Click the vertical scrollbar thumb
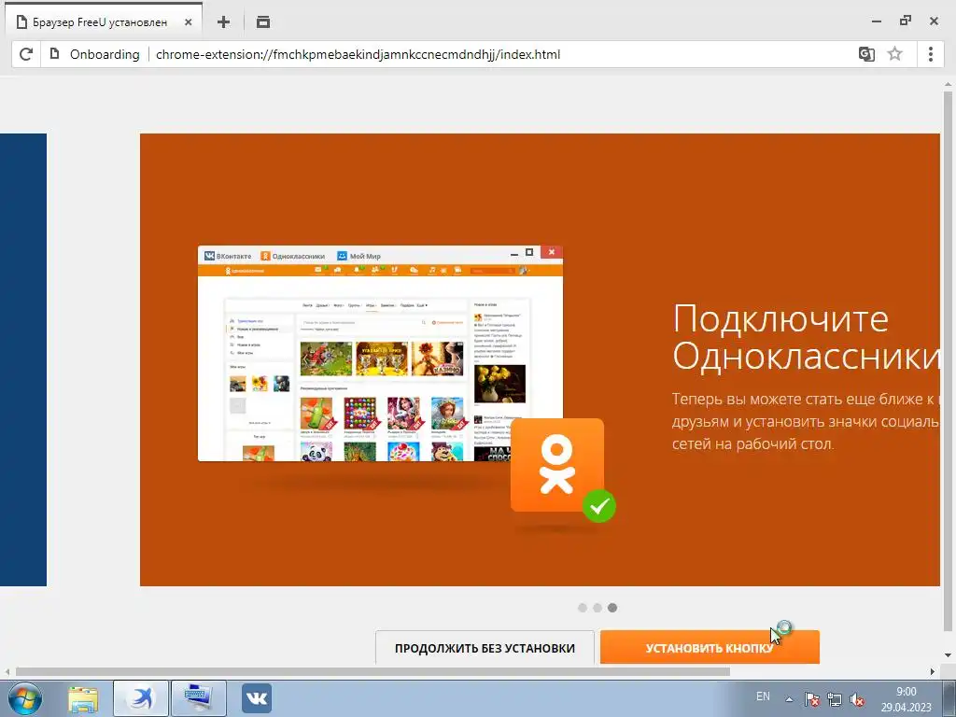The width and height of the screenshot is (956, 717). coord(948,359)
